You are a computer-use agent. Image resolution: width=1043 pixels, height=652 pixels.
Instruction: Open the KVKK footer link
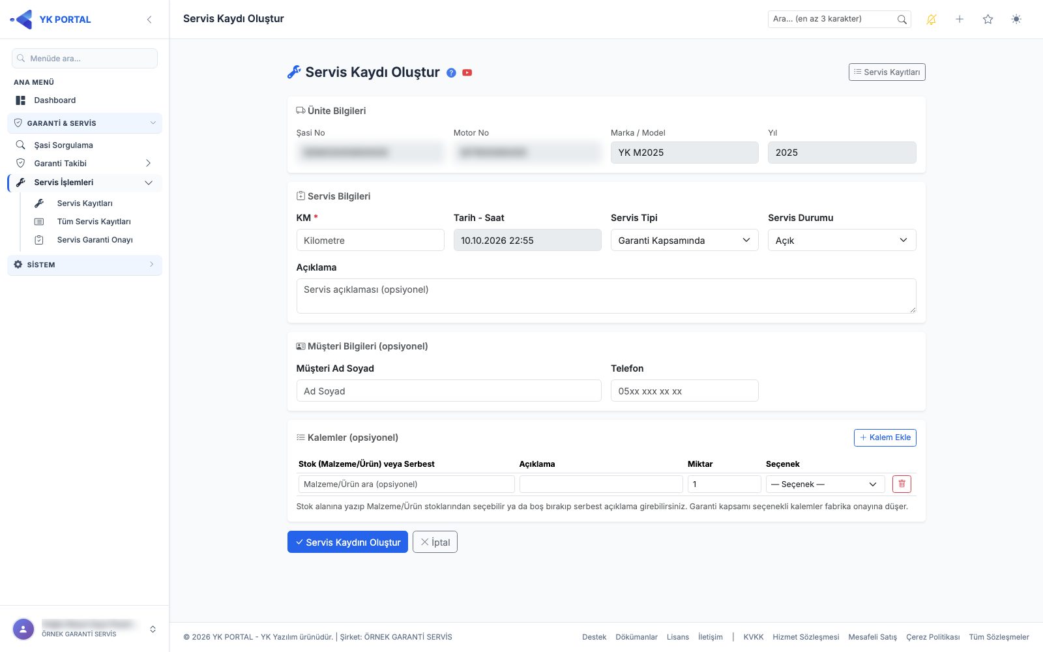pos(754,637)
